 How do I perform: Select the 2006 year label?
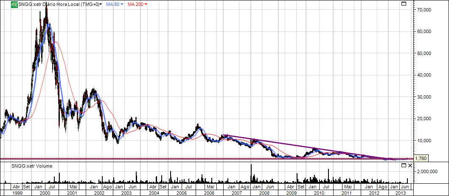(210, 193)
